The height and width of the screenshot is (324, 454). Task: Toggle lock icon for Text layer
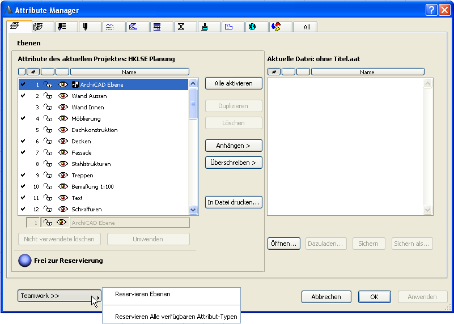(48, 198)
